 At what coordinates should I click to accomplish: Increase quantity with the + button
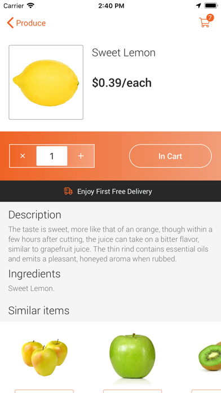(81, 156)
